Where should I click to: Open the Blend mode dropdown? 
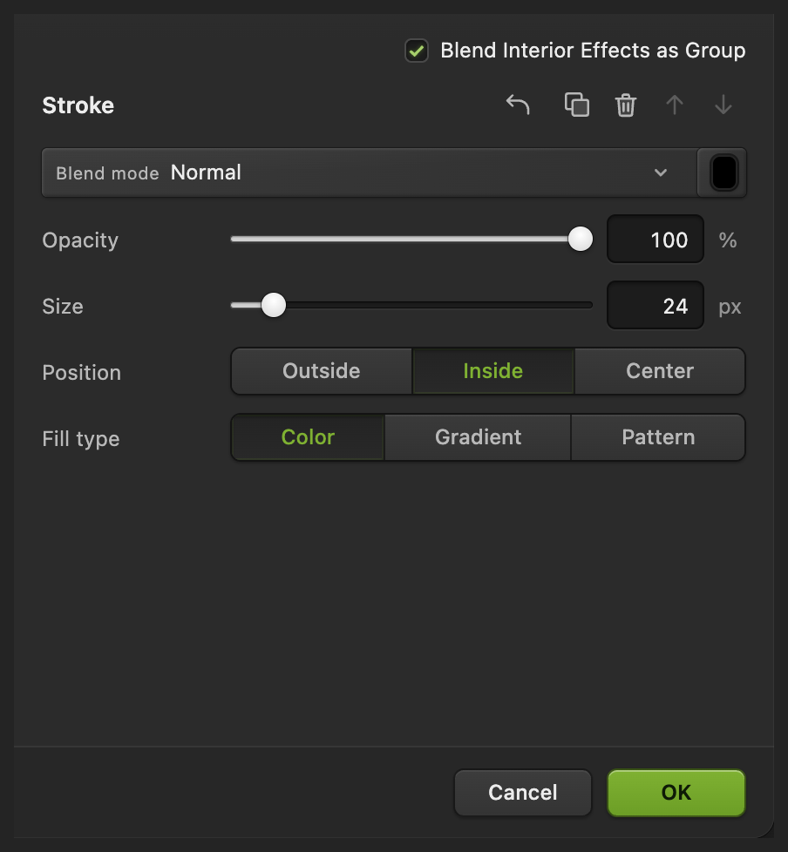(370, 172)
